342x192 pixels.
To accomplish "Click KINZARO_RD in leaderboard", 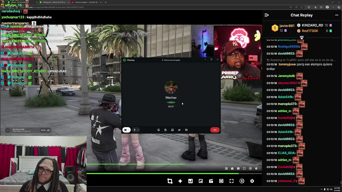I will (x=312, y=25).
